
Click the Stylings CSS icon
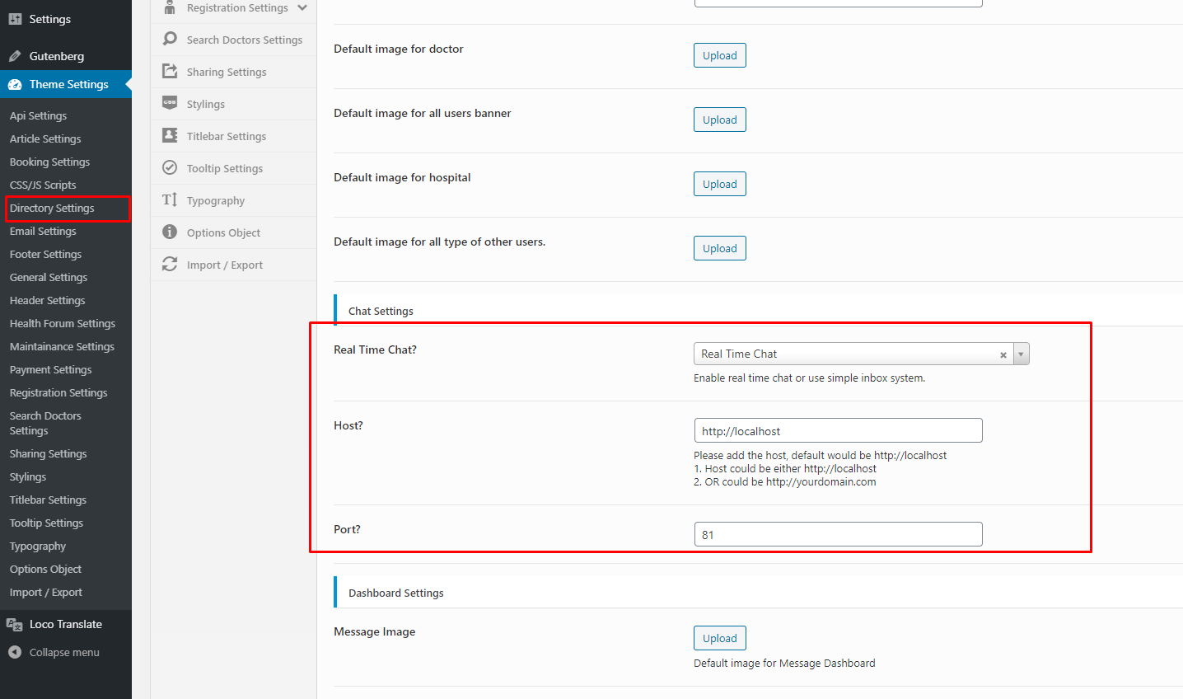coord(170,103)
